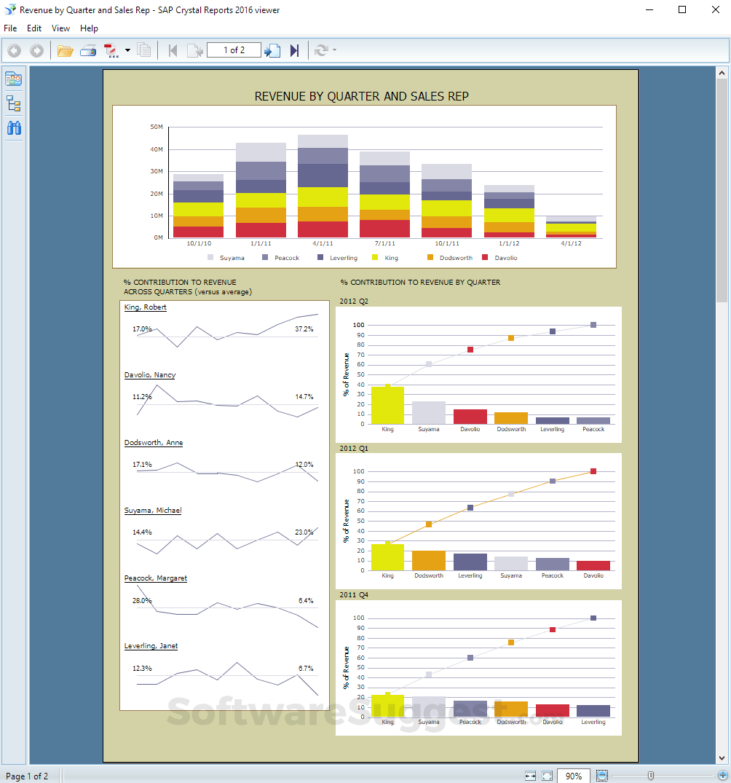Screen dimensions: 731x783
Task: Print the report
Action: click(x=88, y=50)
